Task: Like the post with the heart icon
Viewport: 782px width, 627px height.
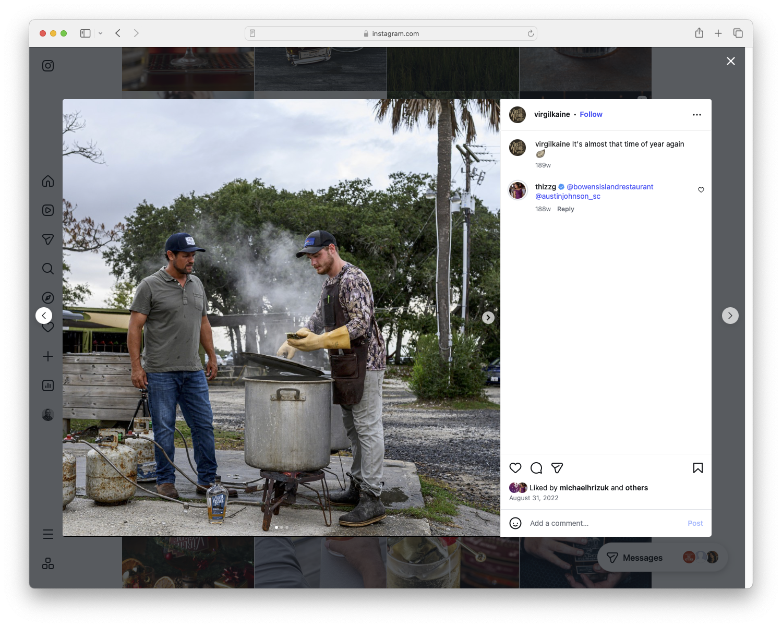Action: 515,468
